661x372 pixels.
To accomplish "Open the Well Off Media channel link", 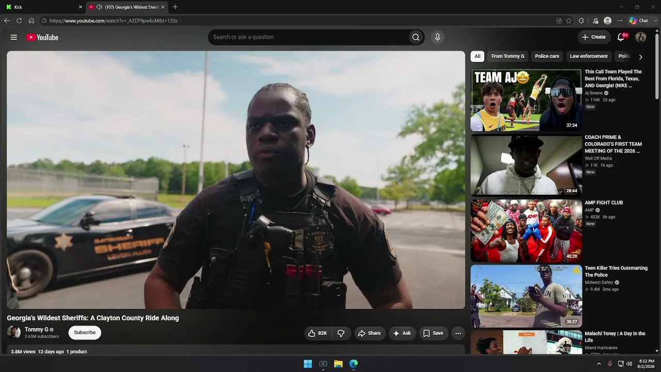I will [x=598, y=159].
